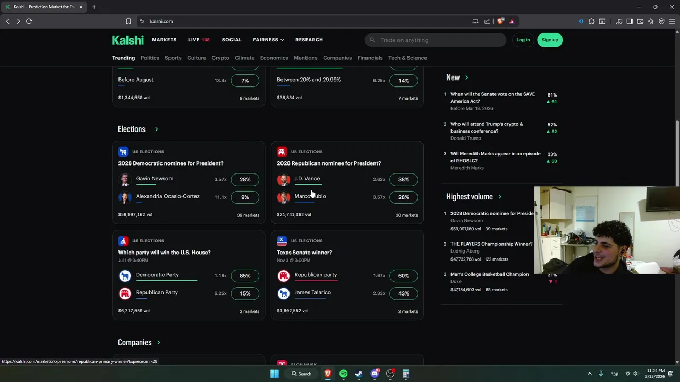
Task: Select J.D. Vance 38% button
Action: tap(404, 179)
